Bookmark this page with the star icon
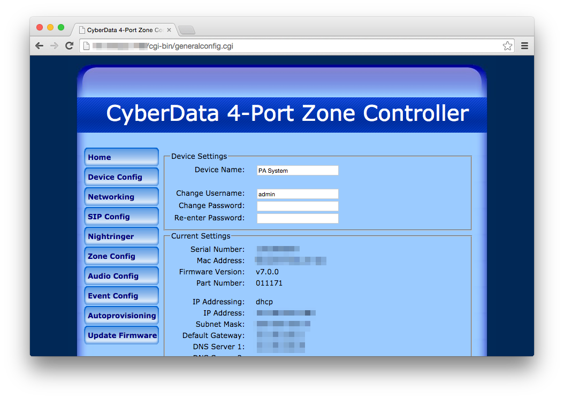The width and height of the screenshot is (564, 399). pyautogui.click(x=507, y=45)
